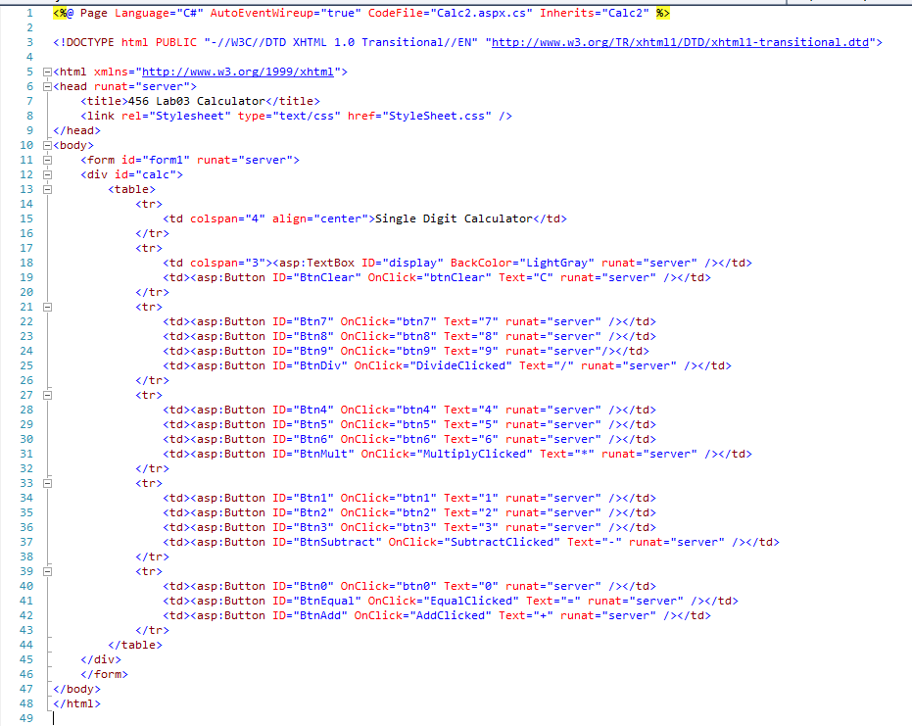Click the "EqualClicked" handler name
The height and width of the screenshot is (726, 912).
471,601
